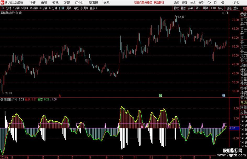Click the 叠加 toolbar button

point(183,8)
